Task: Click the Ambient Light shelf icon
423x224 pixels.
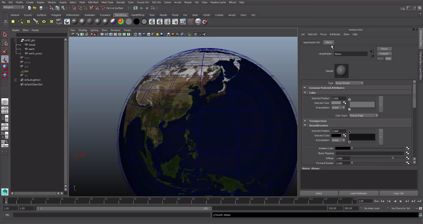Action: pyautogui.click(x=13, y=22)
